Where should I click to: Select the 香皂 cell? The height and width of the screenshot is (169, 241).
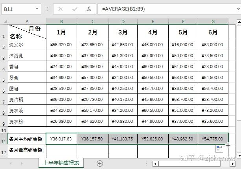click(27, 67)
